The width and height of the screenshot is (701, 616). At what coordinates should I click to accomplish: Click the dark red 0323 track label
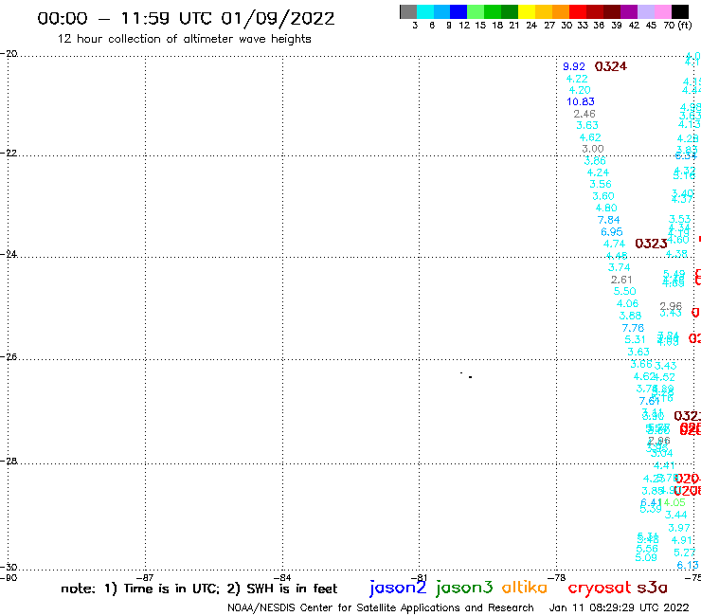click(651, 244)
